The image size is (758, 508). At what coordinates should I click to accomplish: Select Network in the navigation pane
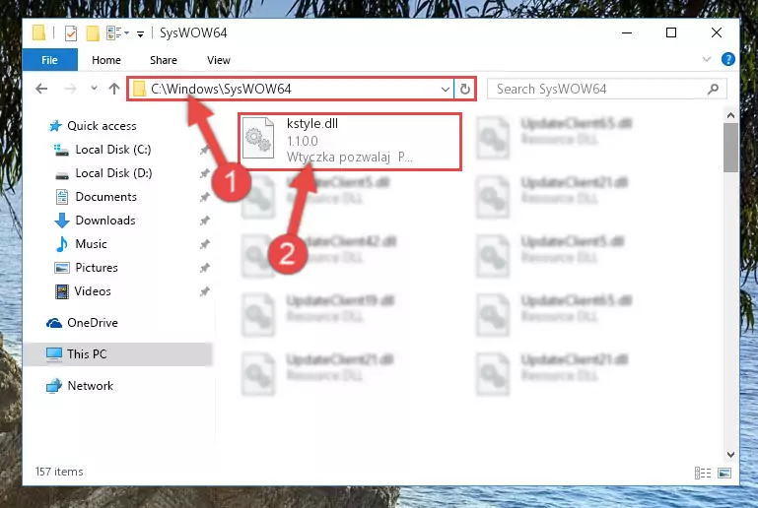tap(80, 386)
